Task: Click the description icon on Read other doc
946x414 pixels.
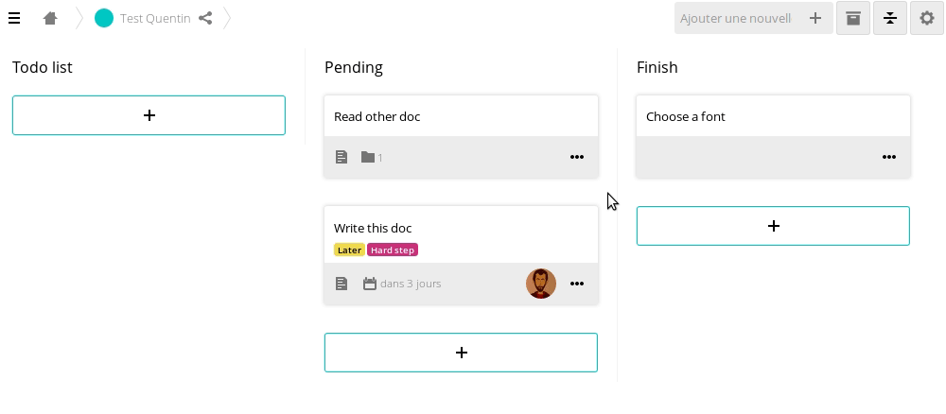Action: (342, 157)
